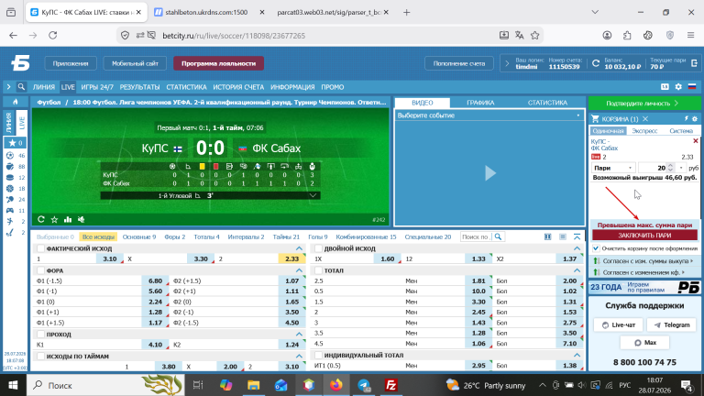Select table tennis icon with 24 events

coord(10,199)
